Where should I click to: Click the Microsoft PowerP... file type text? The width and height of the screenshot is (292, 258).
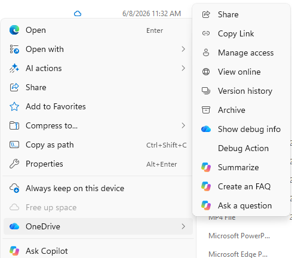239,236
